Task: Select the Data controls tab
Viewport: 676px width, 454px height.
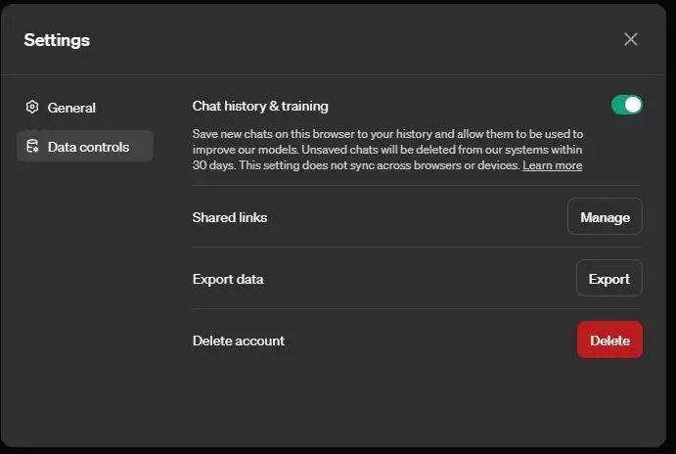Action: (86, 147)
